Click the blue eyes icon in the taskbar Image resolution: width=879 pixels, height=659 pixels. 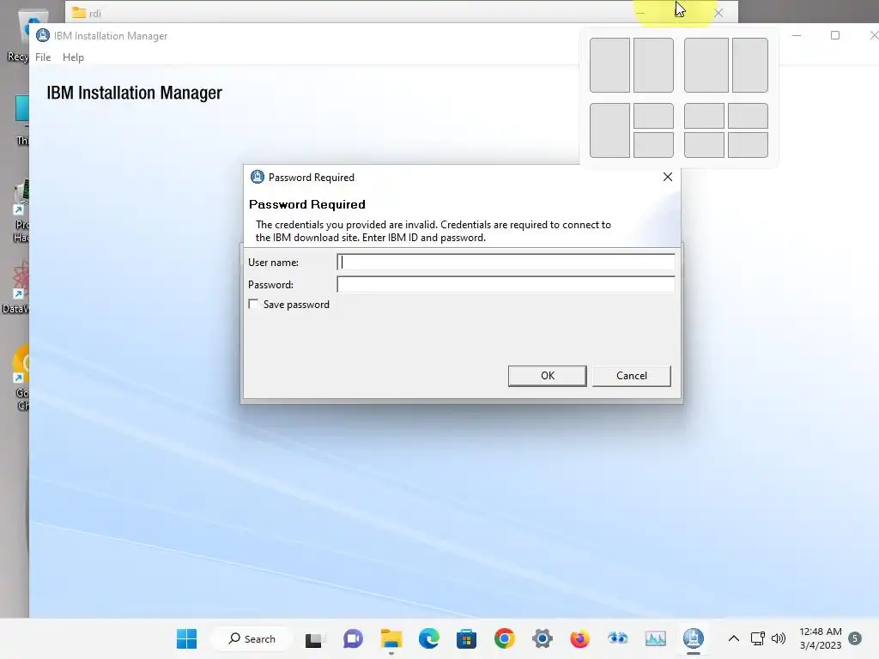pyautogui.click(x=617, y=638)
